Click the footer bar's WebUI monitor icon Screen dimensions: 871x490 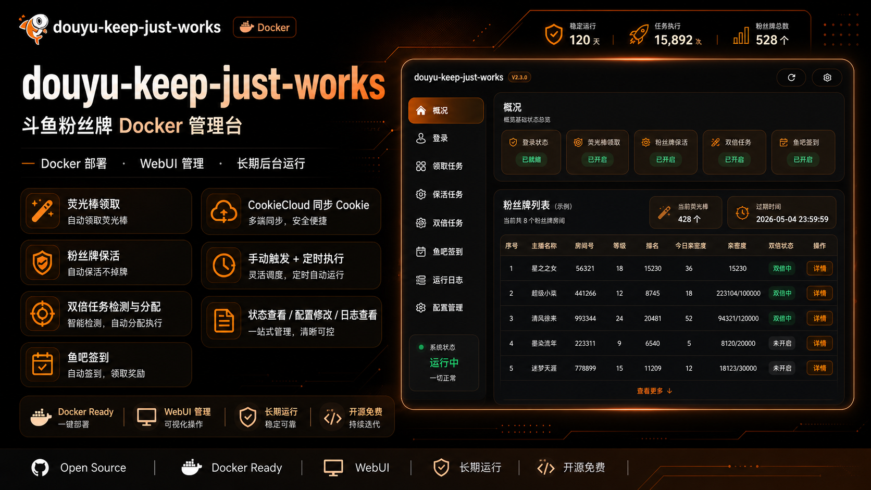(333, 468)
